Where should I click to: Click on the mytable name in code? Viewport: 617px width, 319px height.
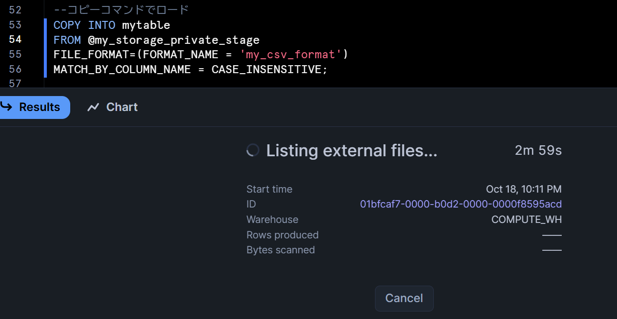click(146, 25)
